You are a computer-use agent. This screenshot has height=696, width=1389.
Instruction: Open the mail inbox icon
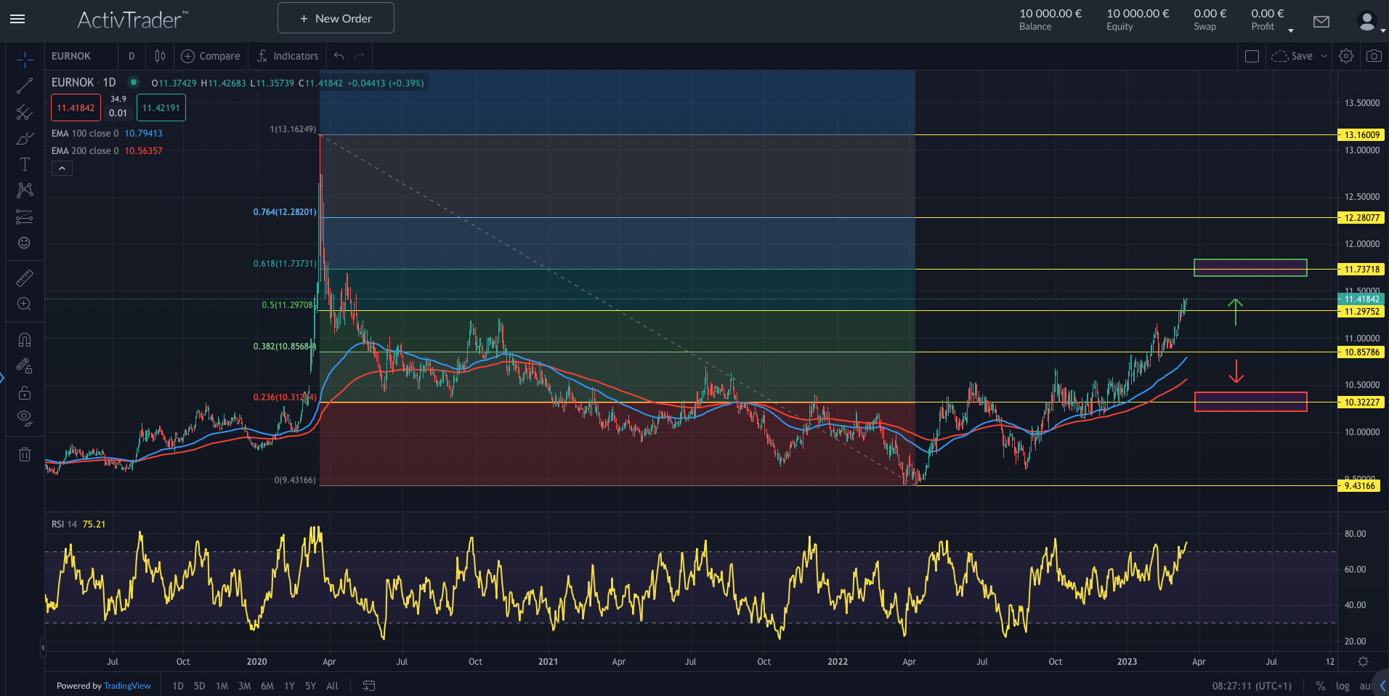pyautogui.click(x=1321, y=22)
